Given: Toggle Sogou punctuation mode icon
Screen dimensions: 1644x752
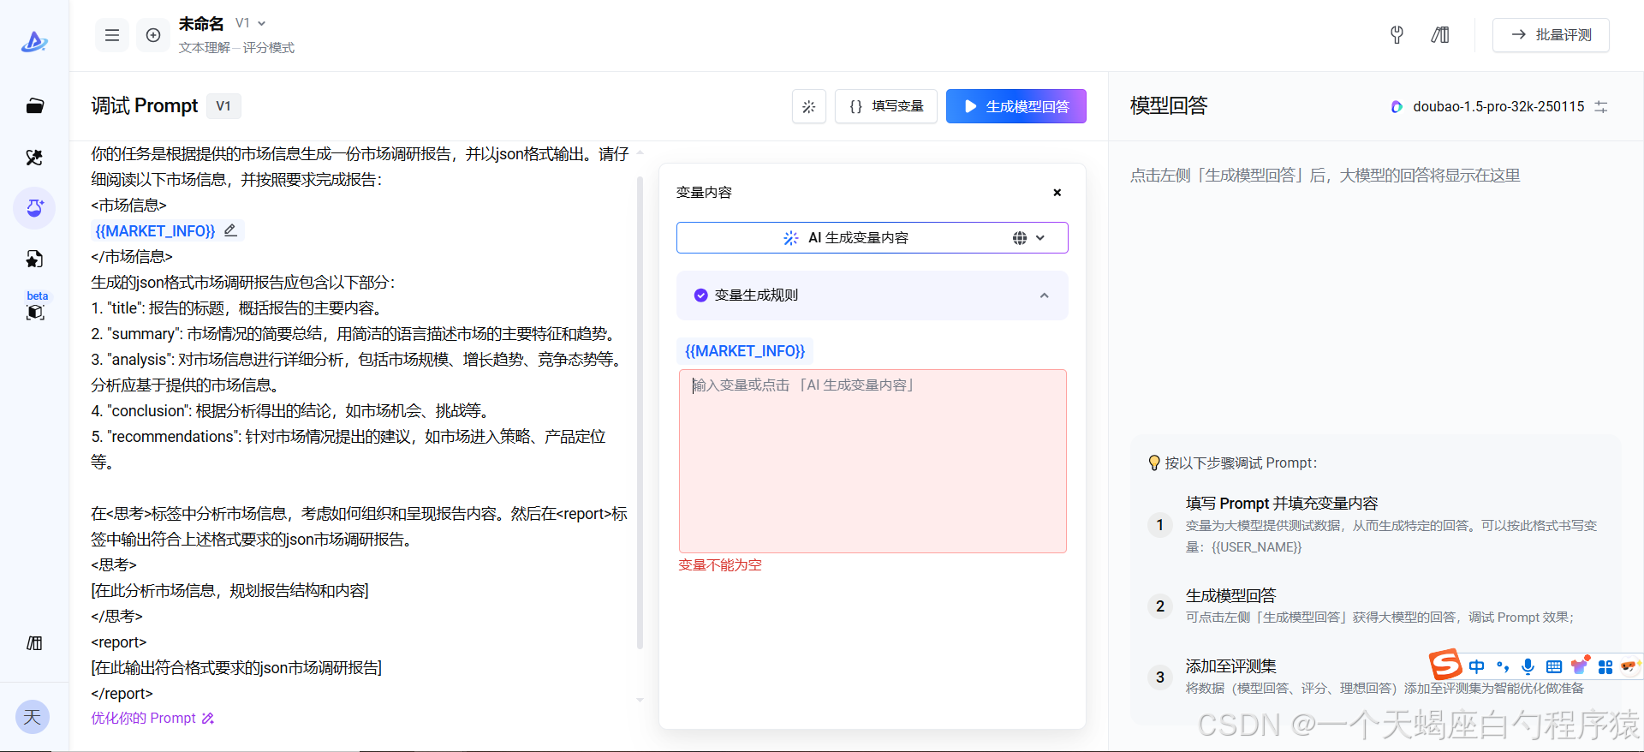Looking at the screenshot, I should (1503, 666).
